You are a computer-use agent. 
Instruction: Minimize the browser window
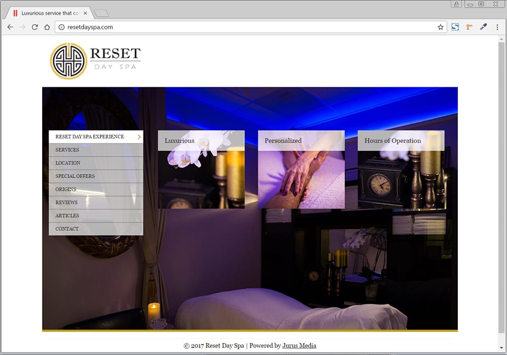[470, 4]
